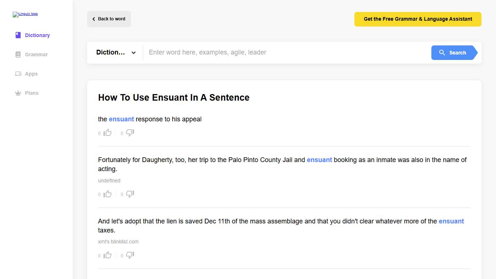496x279 pixels.
Task: Open the Dictionary search type dropdown
Action: (115, 52)
